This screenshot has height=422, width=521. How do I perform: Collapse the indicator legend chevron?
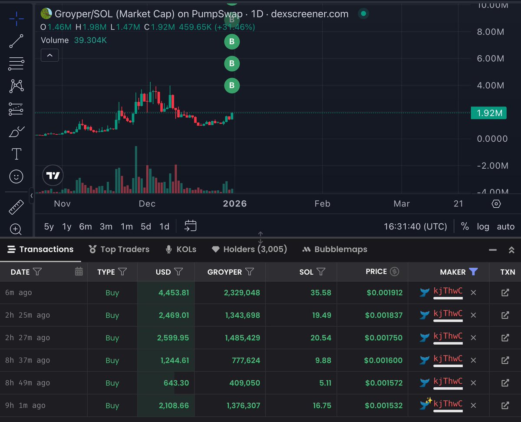pyautogui.click(x=49, y=55)
